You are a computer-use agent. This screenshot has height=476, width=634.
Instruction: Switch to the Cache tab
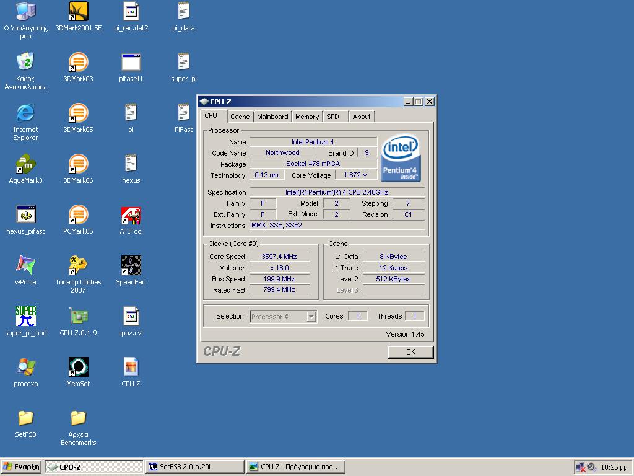coord(240,117)
